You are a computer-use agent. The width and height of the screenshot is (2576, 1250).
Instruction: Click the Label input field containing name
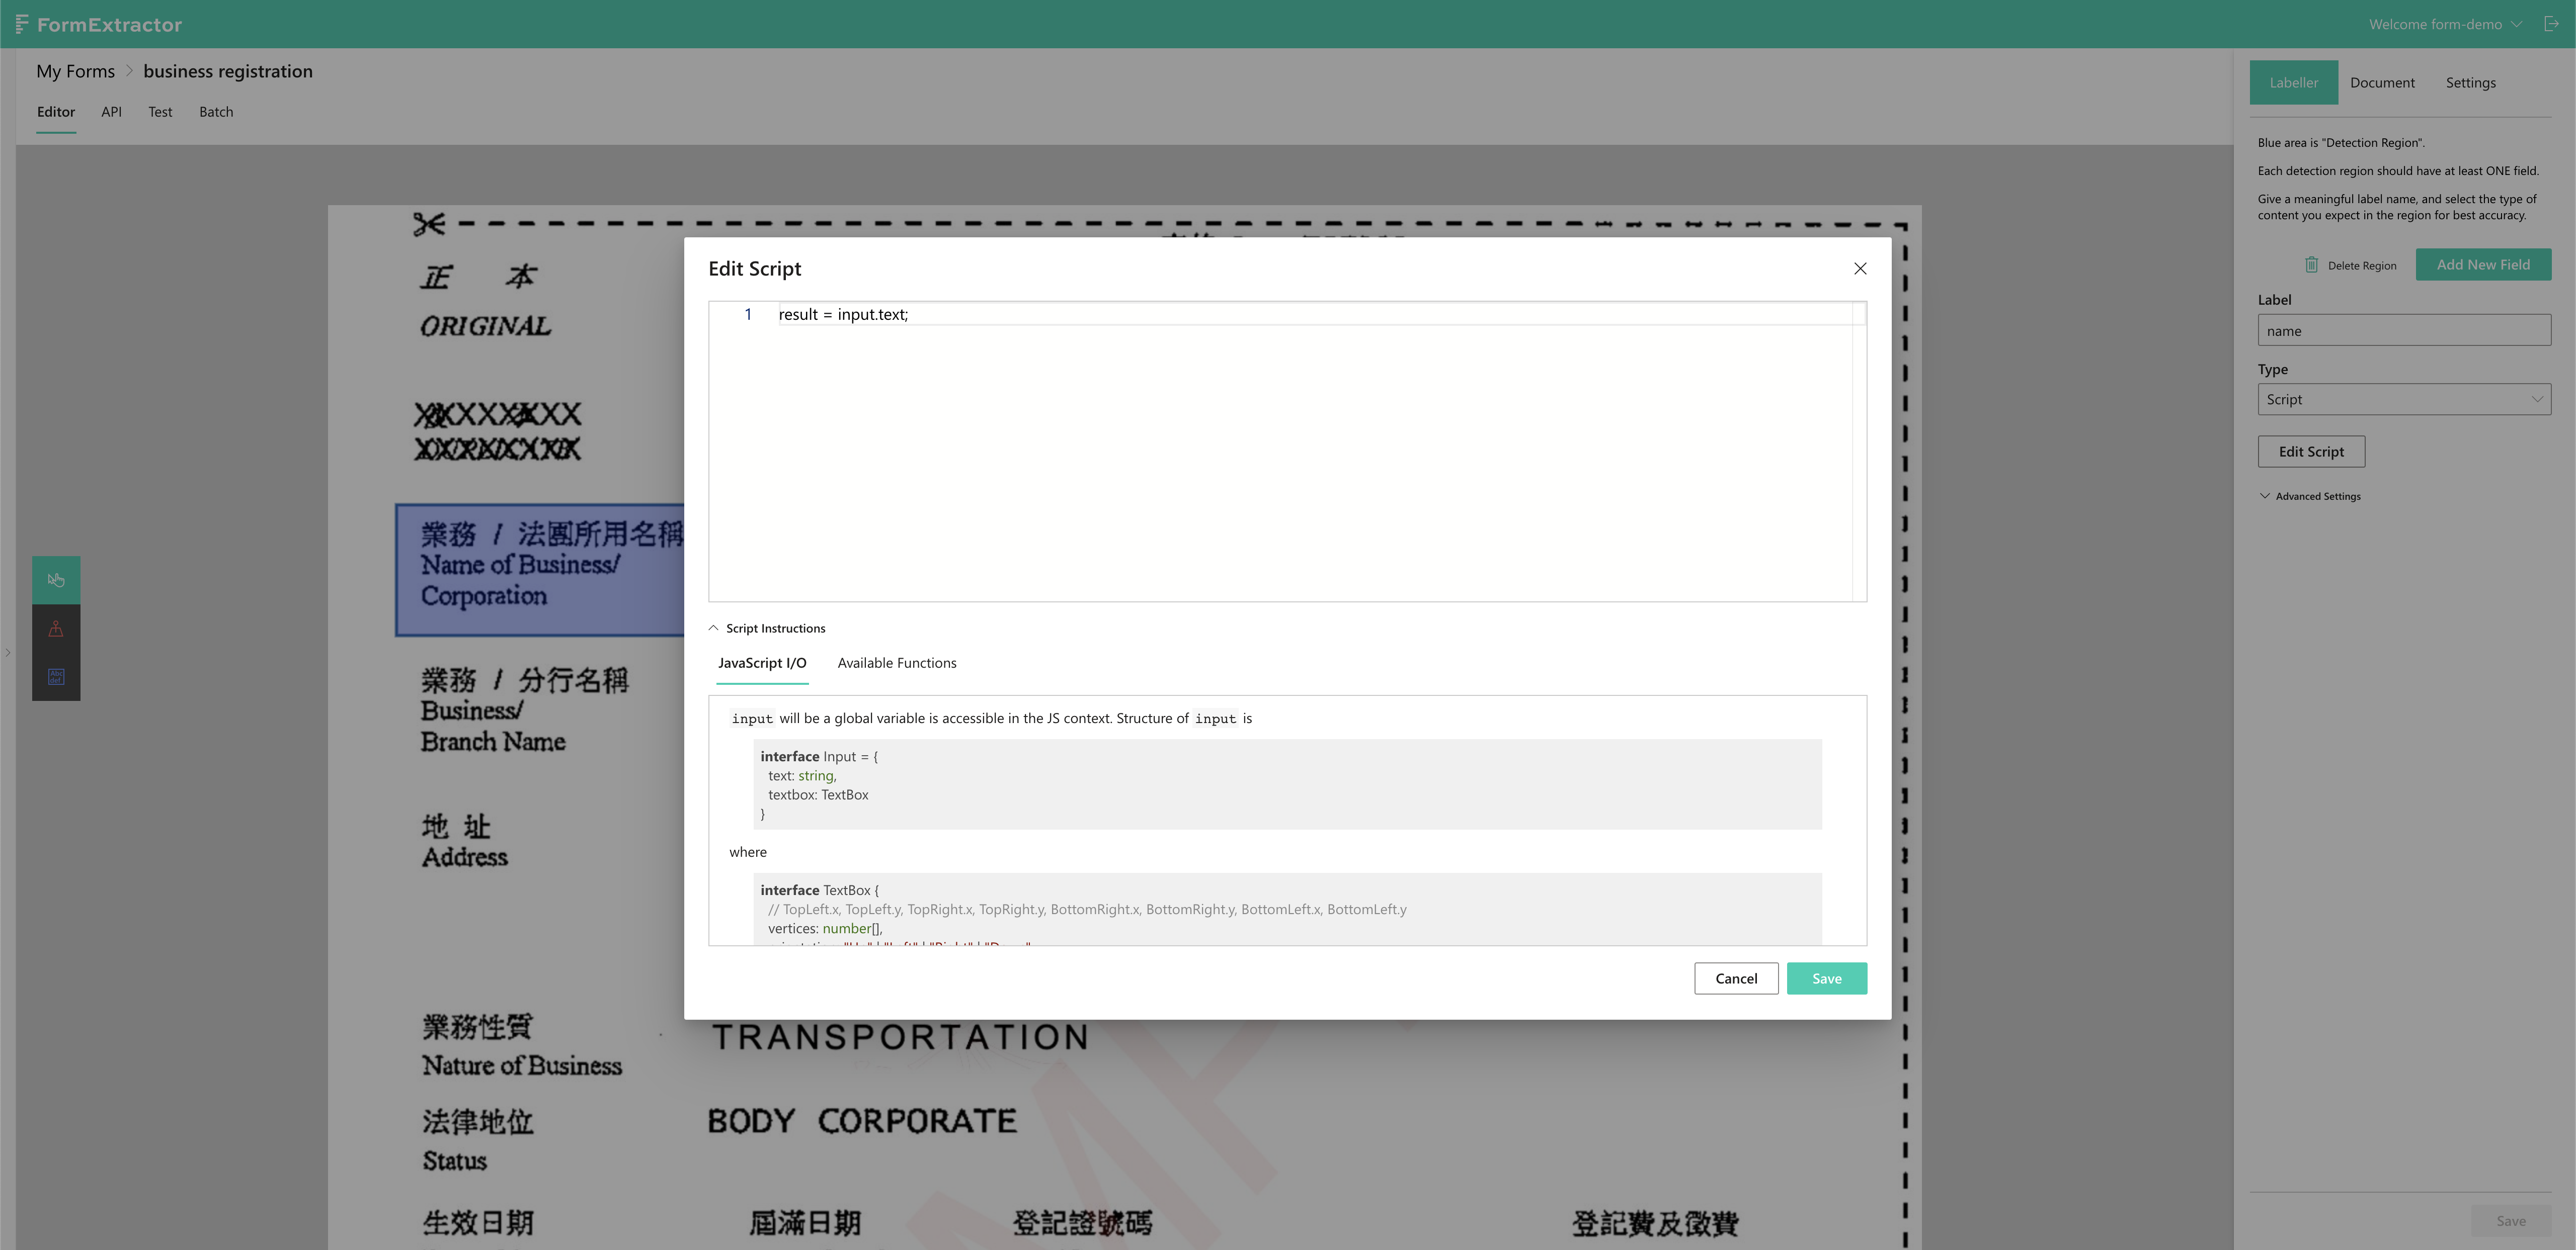[x=2403, y=331]
